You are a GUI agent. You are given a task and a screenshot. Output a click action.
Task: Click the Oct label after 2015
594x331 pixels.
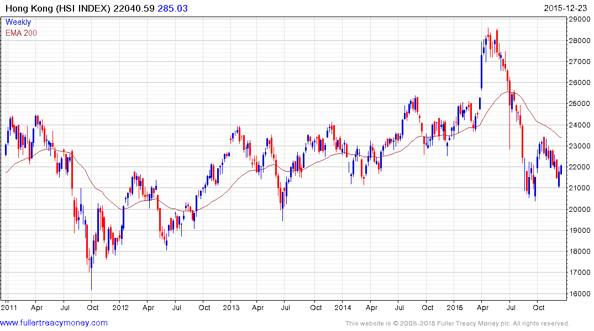pyautogui.click(x=539, y=307)
